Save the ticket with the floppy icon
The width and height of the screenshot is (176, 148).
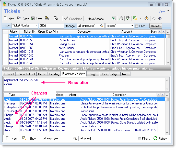(x=33, y=19)
